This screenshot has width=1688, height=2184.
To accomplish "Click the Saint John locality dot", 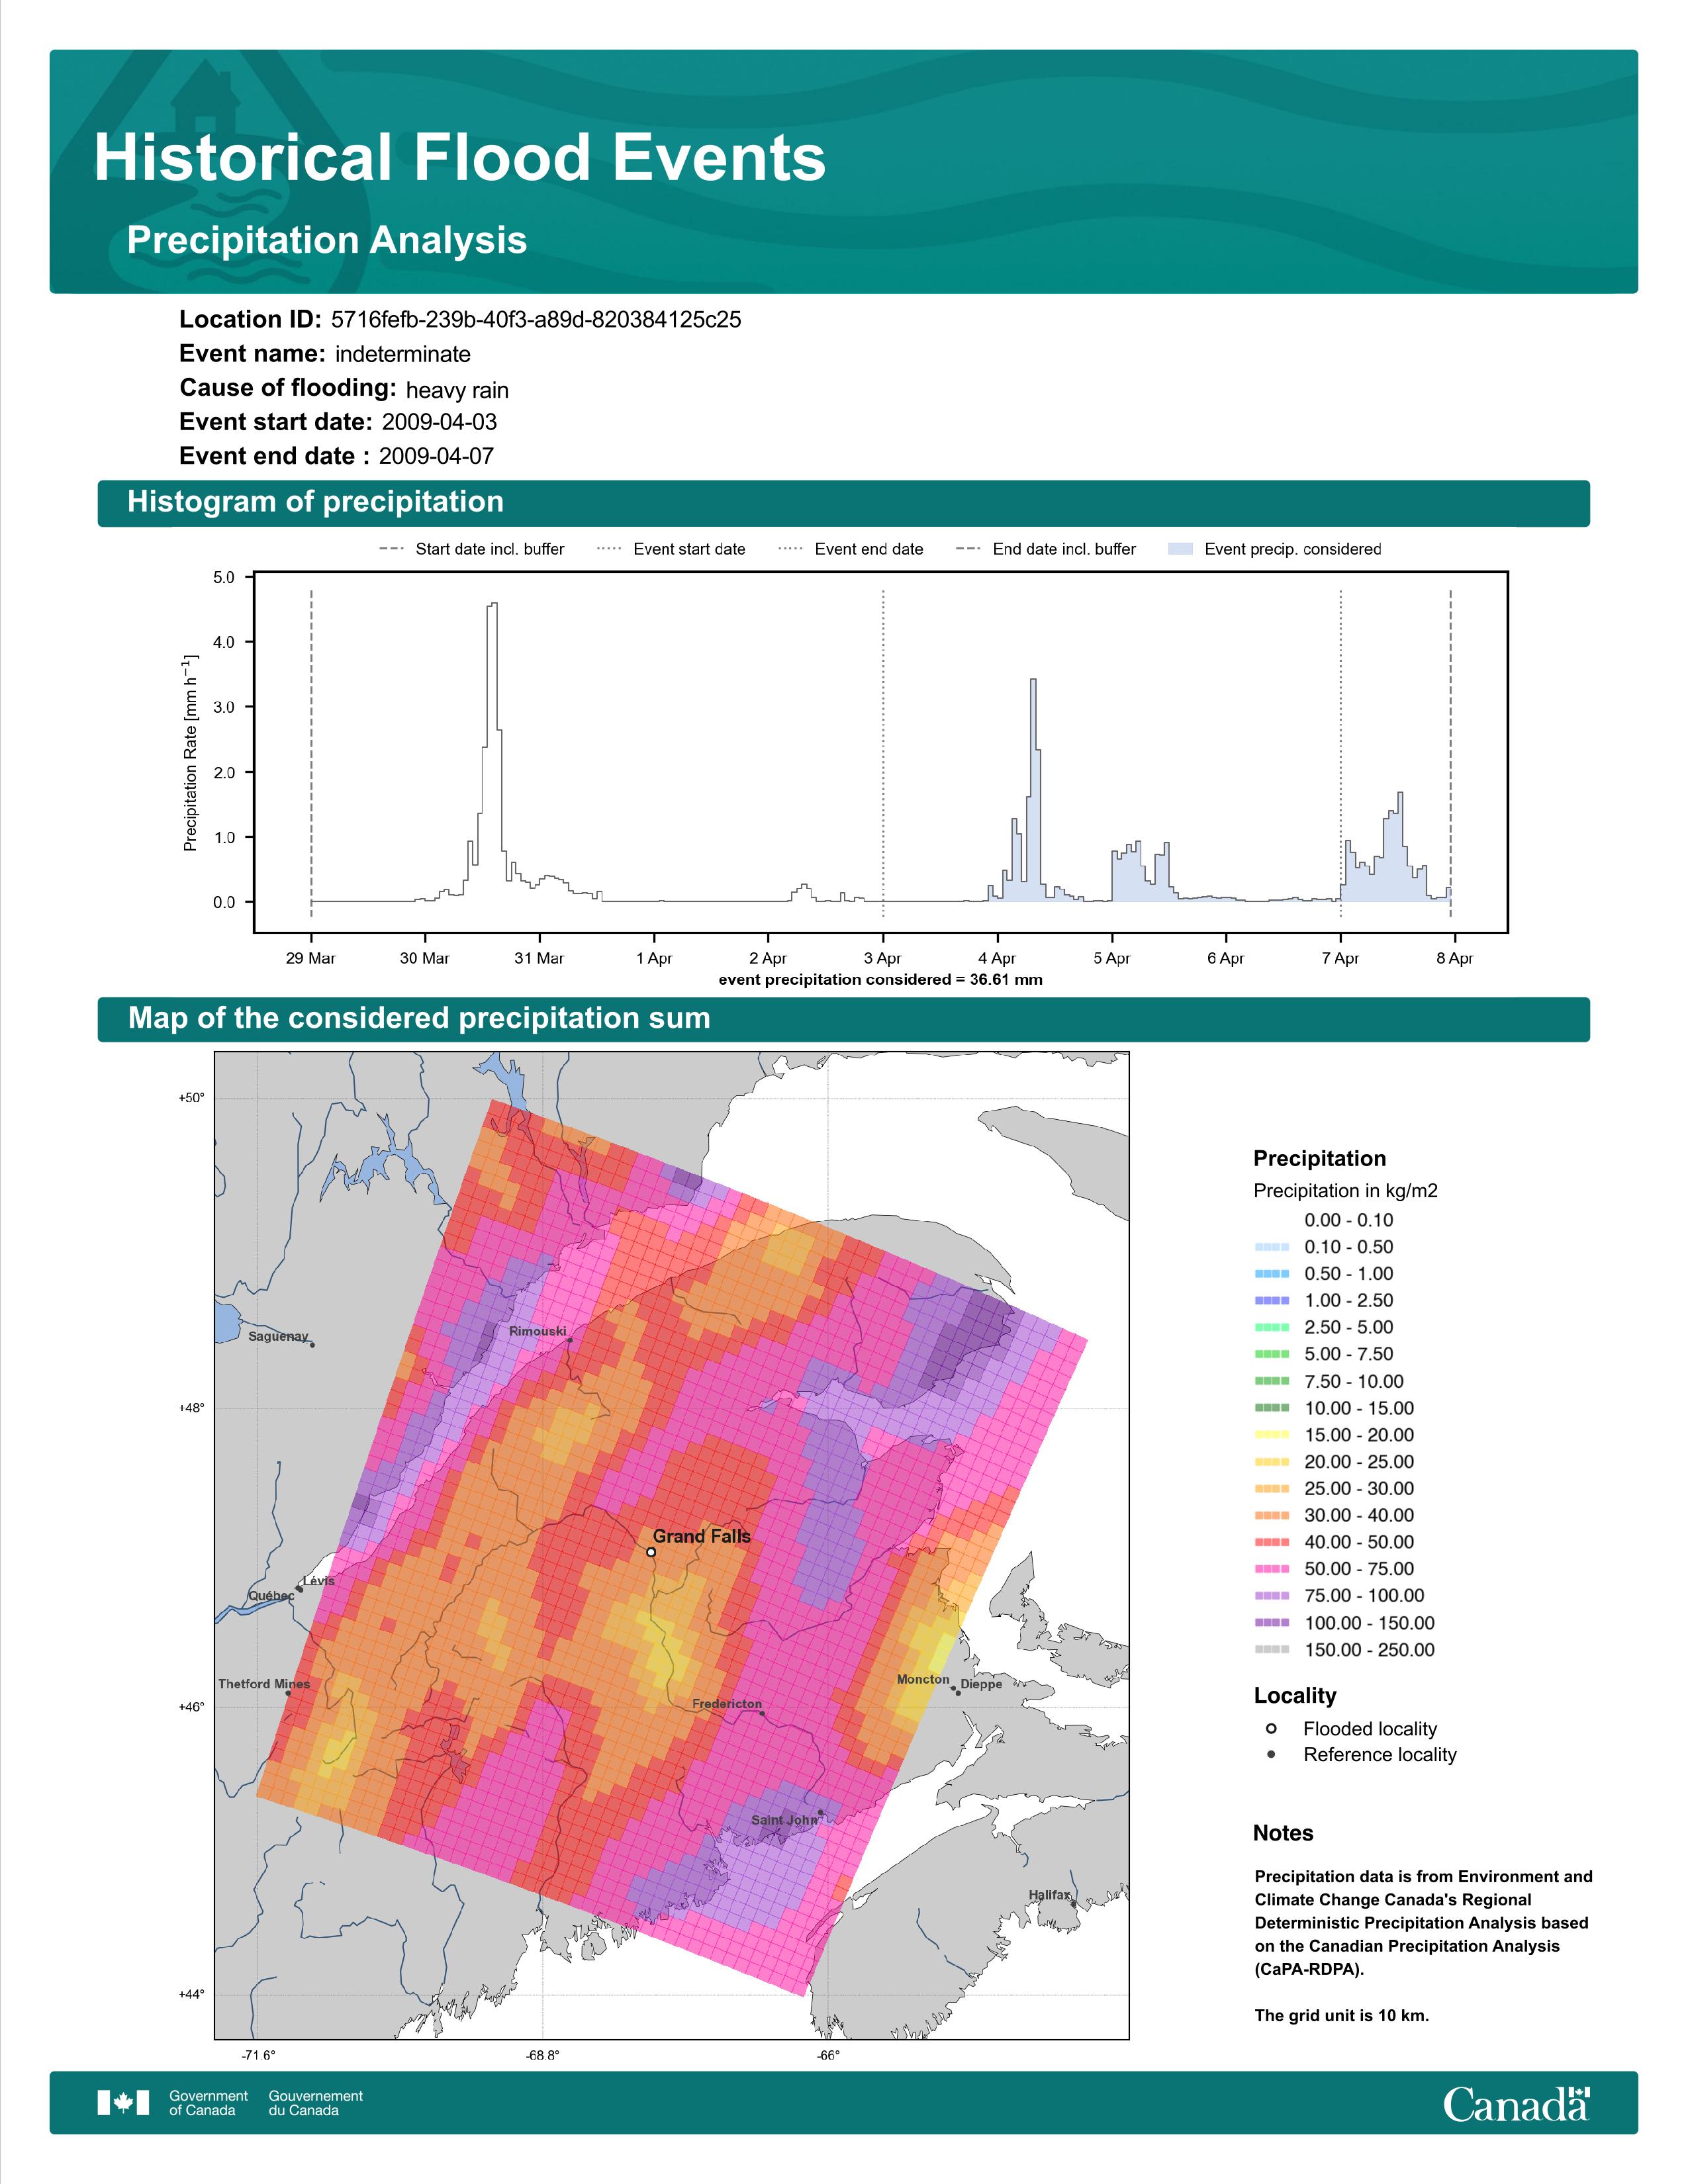I will (x=821, y=1812).
